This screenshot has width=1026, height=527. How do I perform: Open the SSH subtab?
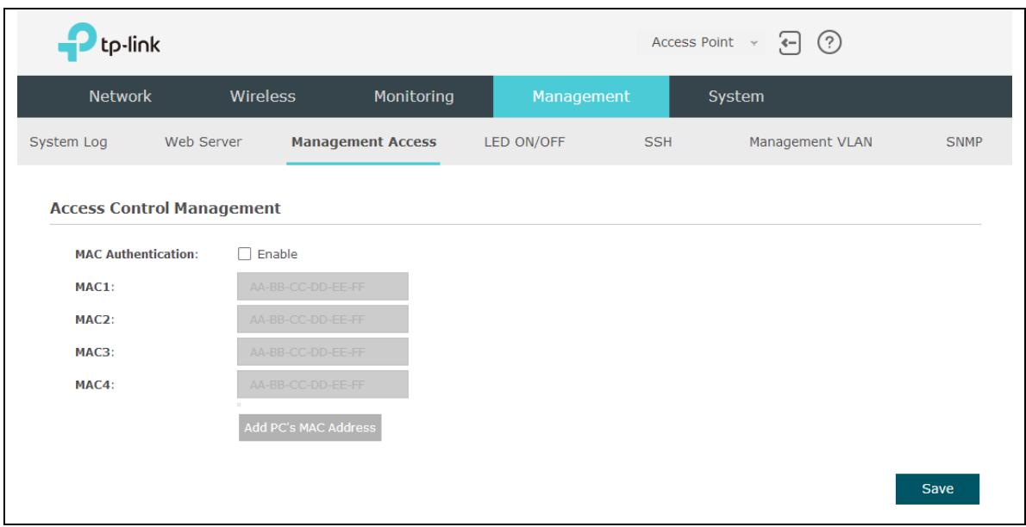click(x=658, y=142)
